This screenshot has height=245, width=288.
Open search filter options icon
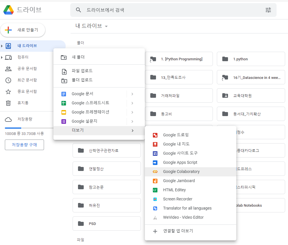tap(268, 10)
